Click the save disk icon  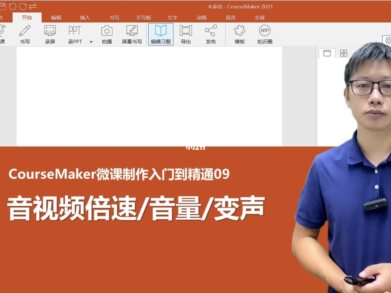point(3,6)
